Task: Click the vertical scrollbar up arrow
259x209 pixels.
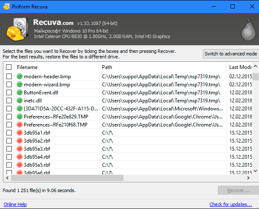Action: (255, 66)
